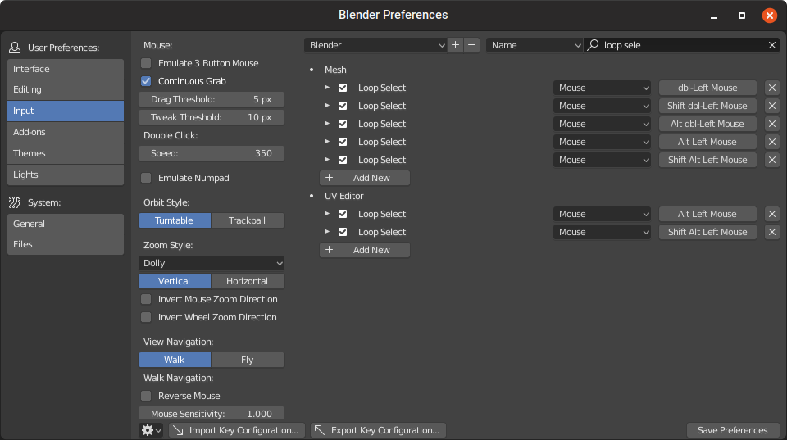787x440 pixels.
Task: Change the Shift dbl-Left Mouse key binding
Action: click(x=707, y=106)
